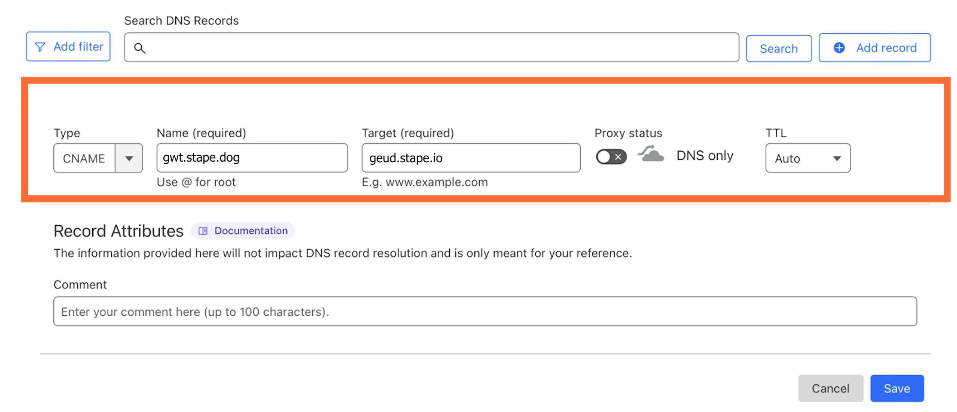Image resolution: width=957 pixels, height=412 pixels.
Task: Click into the Comment text field
Action: click(x=484, y=311)
